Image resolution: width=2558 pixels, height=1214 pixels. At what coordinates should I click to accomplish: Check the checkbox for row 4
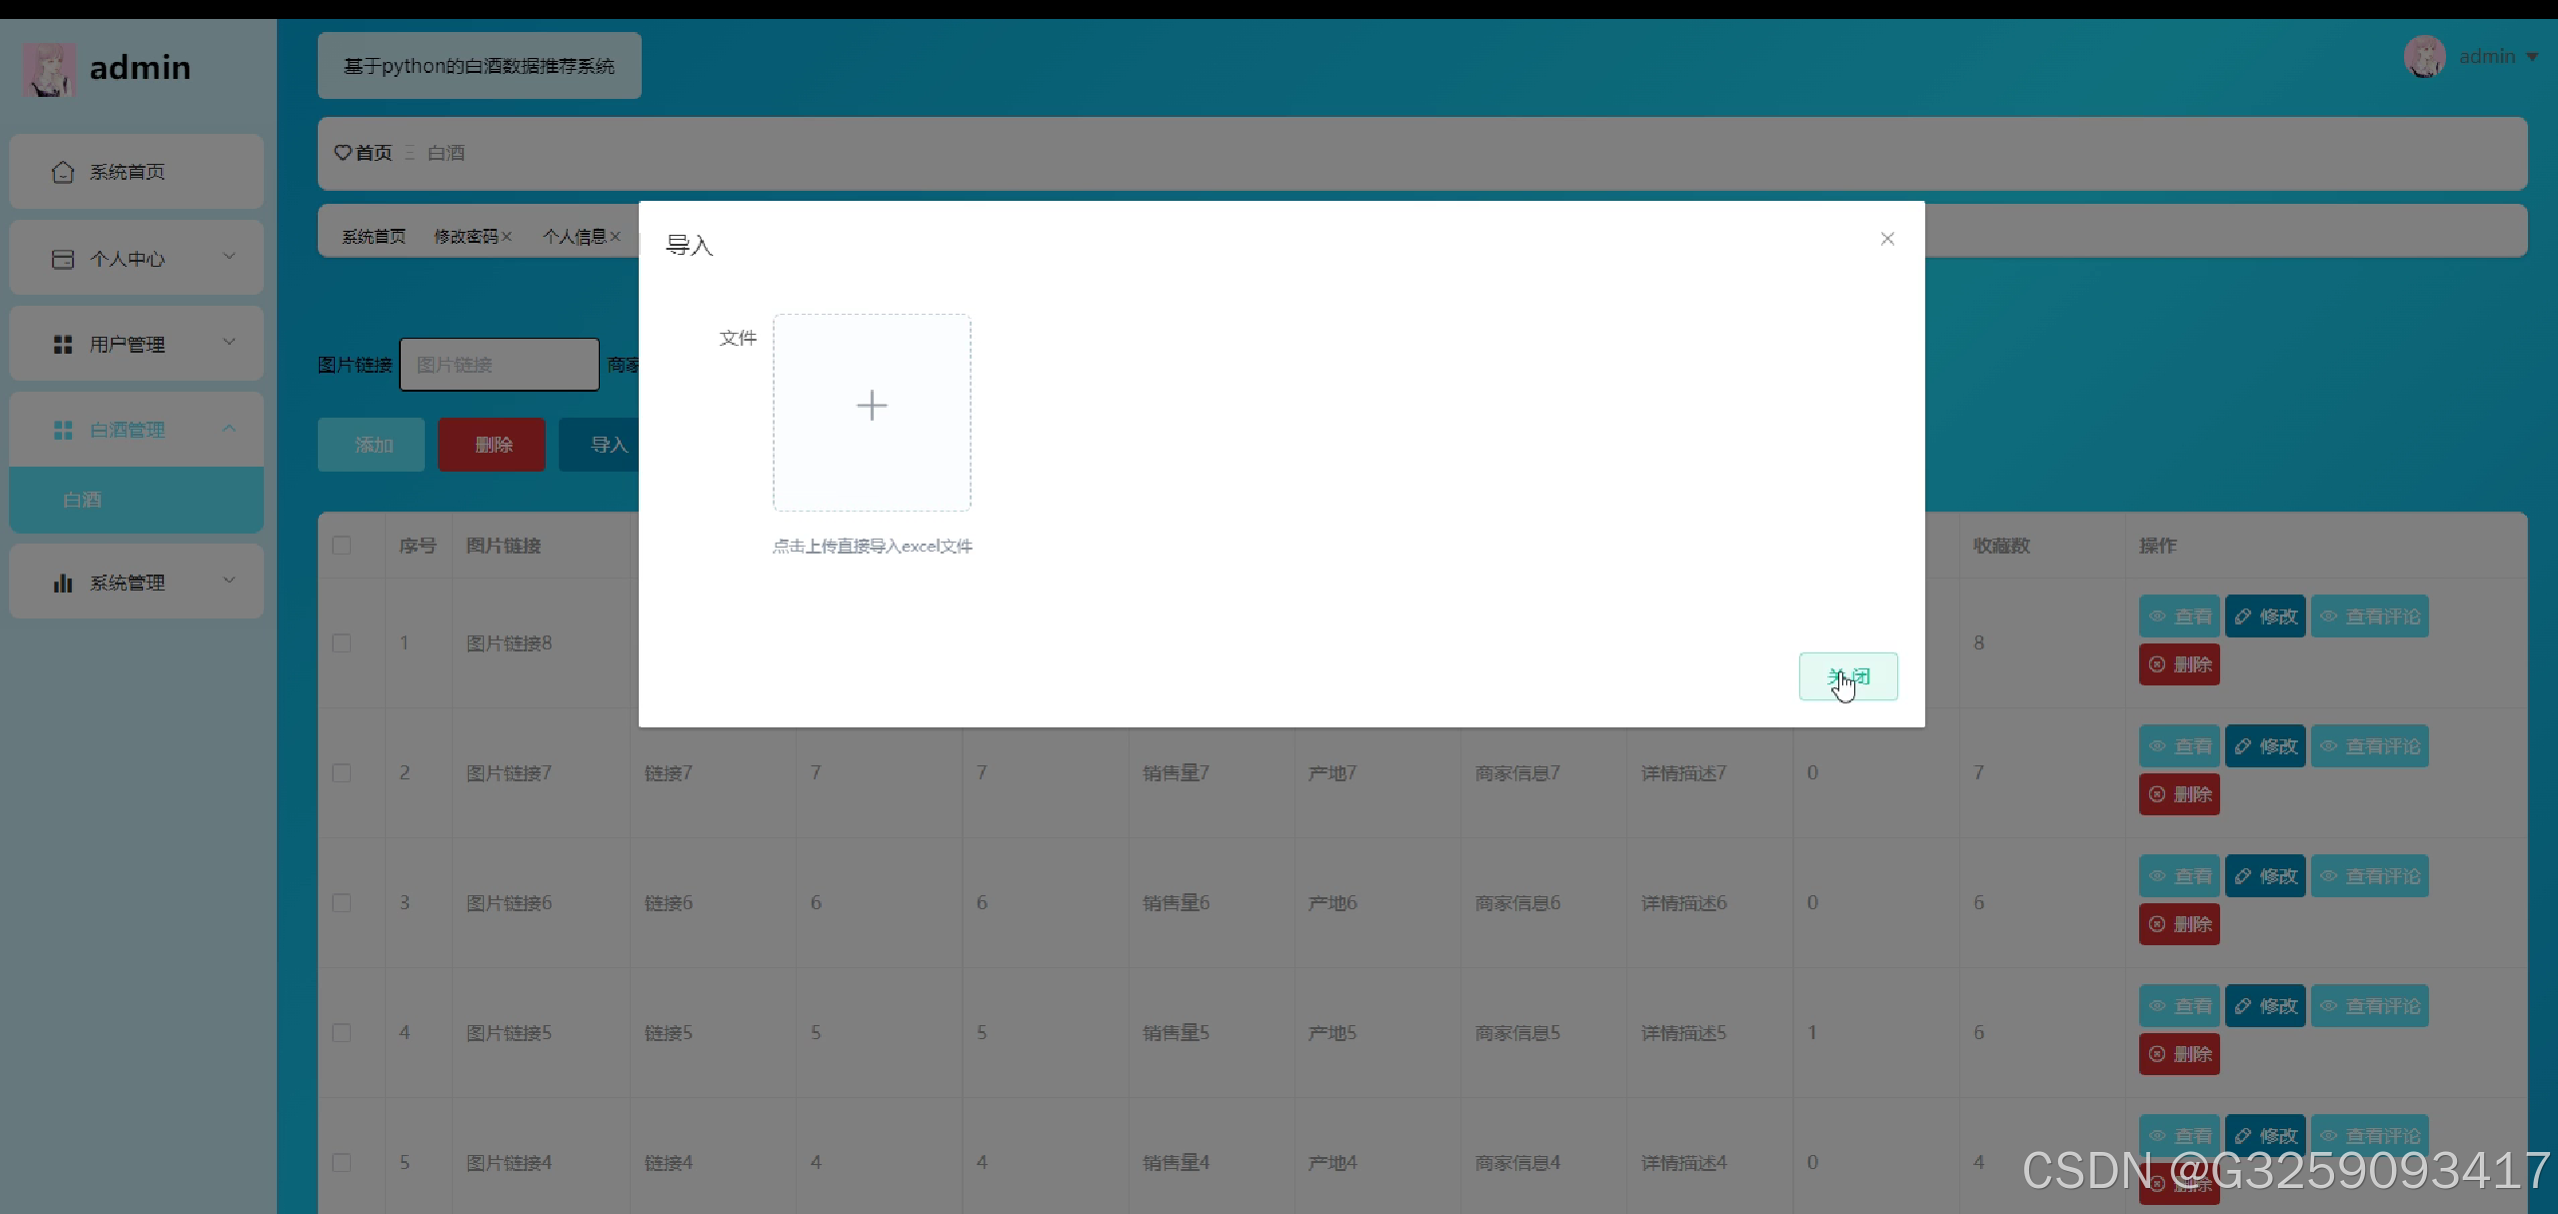coord(342,1033)
